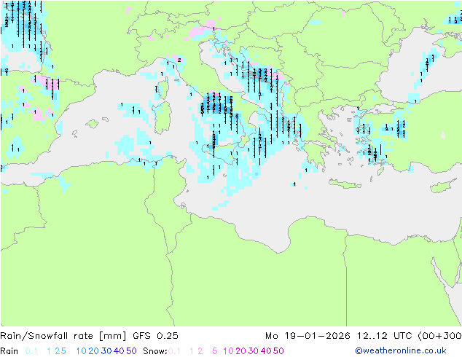
Task: Click the '(00+300' forecast offset text
Action: pyautogui.click(x=439, y=336)
